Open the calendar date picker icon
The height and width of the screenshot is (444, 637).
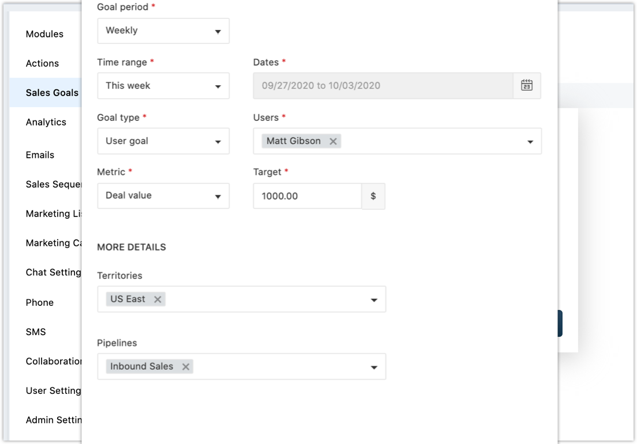(x=526, y=86)
